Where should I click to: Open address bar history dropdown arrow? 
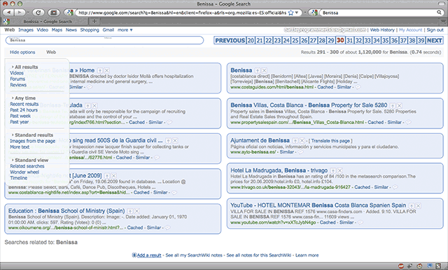click(x=297, y=13)
